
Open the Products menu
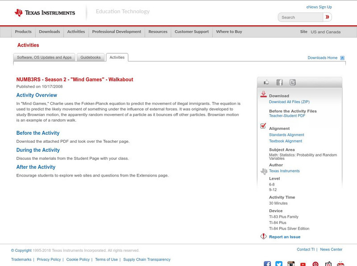coord(23,32)
